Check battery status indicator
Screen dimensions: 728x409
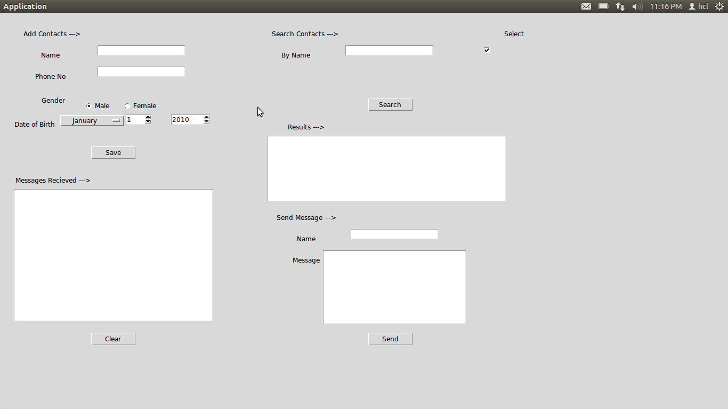tap(604, 6)
